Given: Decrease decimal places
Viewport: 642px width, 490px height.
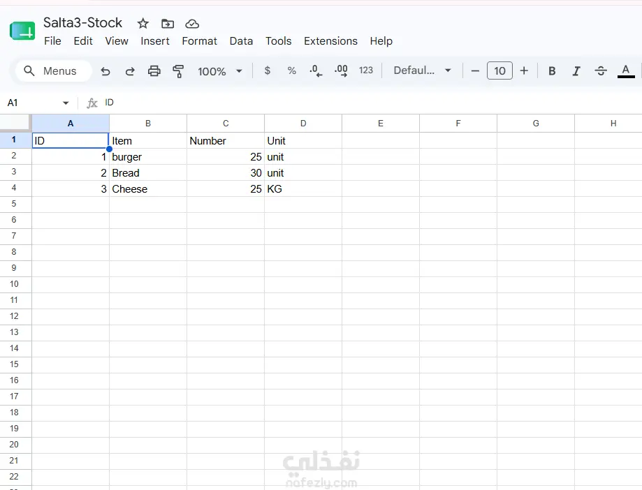Looking at the screenshot, I should [316, 70].
